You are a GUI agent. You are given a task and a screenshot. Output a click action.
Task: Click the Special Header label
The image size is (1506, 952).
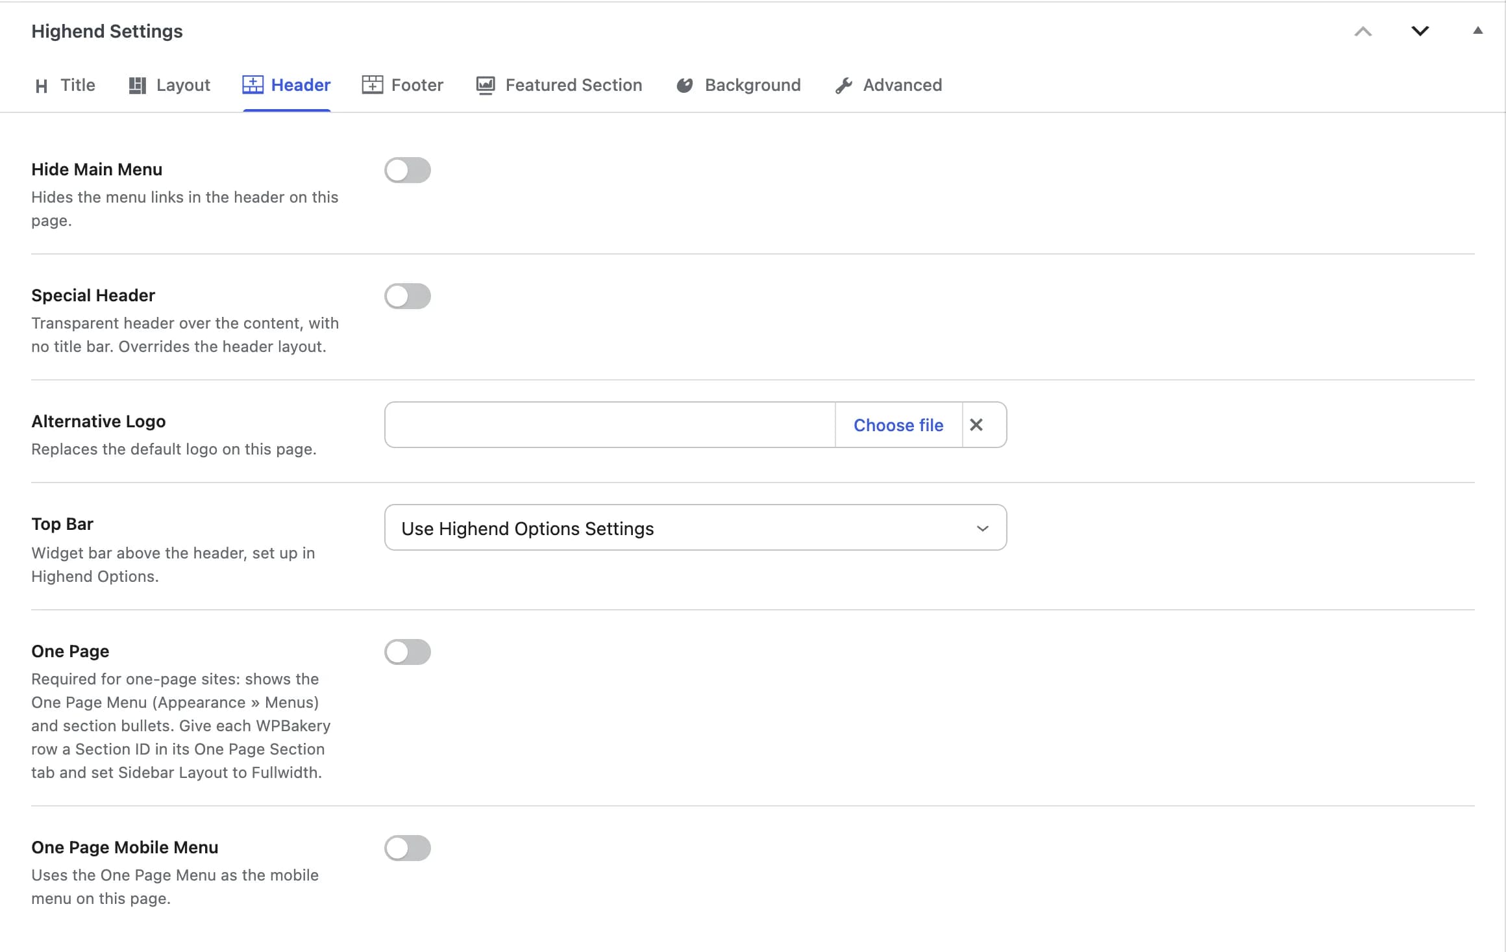click(x=93, y=295)
